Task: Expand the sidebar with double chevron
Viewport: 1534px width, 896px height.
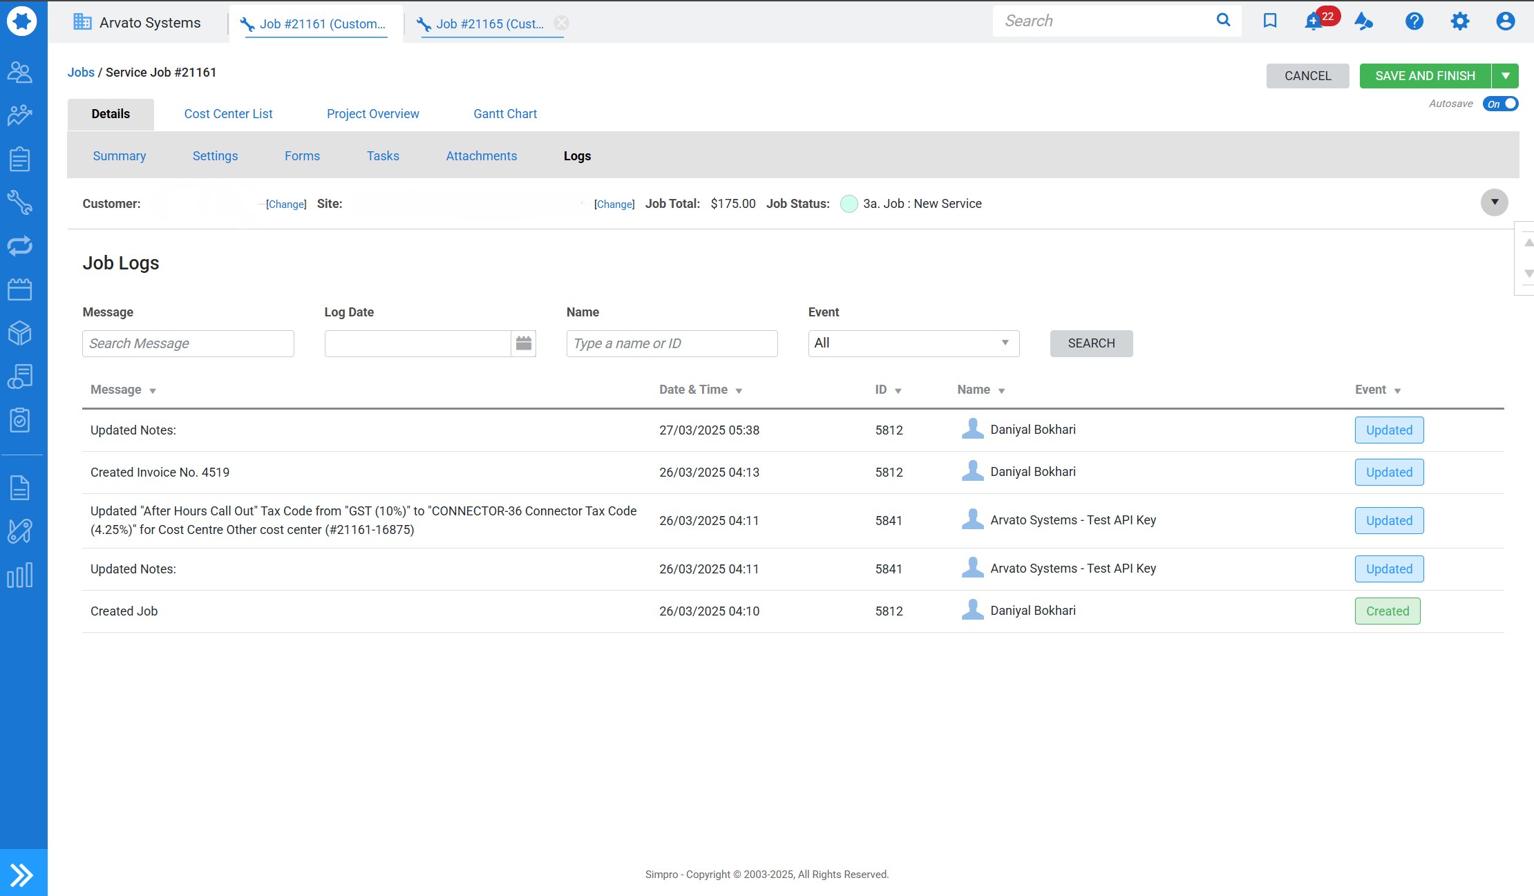Action: coord(22,875)
